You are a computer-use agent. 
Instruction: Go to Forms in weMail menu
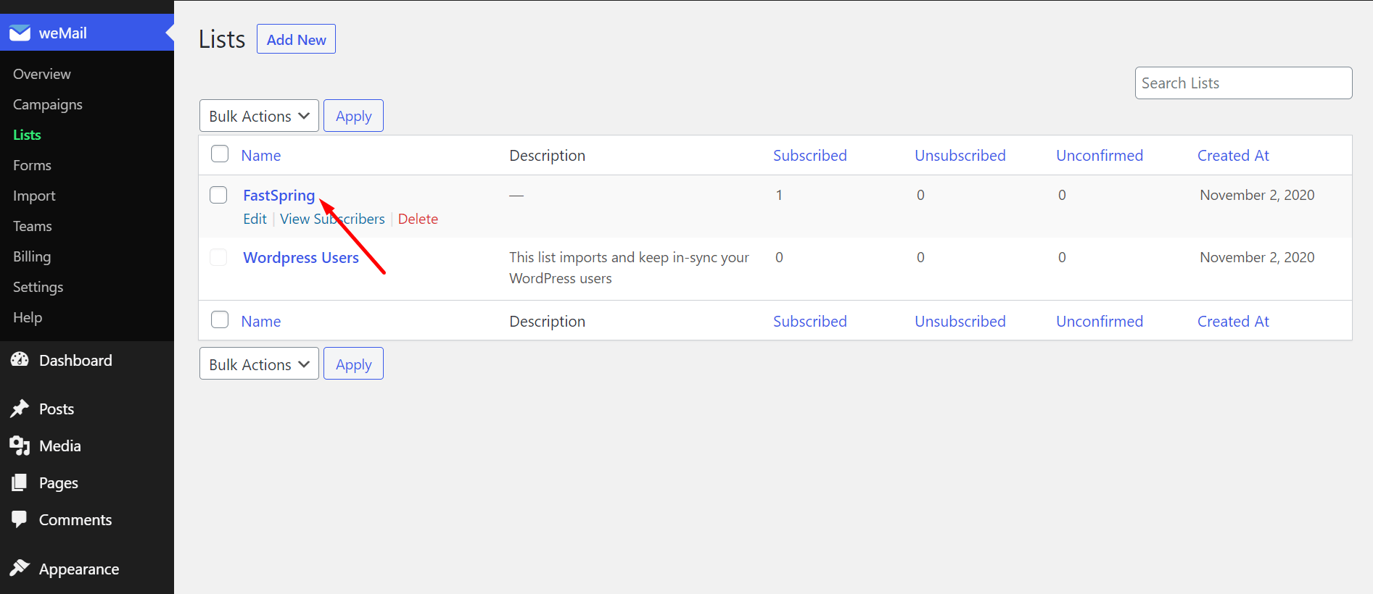[32, 165]
